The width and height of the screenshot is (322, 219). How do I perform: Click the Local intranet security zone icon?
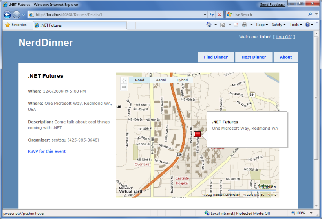pos(207,213)
